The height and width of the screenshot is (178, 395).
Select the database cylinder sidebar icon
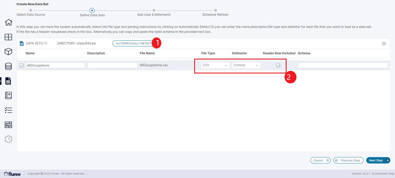pos(8,66)
